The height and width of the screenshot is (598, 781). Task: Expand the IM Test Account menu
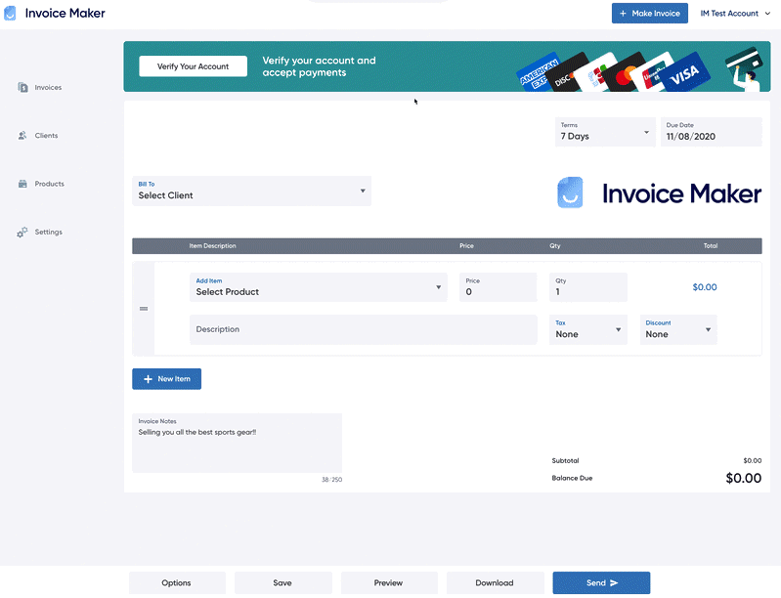[x=735, y=14]
